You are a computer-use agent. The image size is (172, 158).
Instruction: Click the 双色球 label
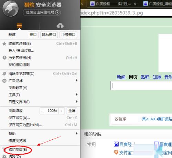(120, 119)
